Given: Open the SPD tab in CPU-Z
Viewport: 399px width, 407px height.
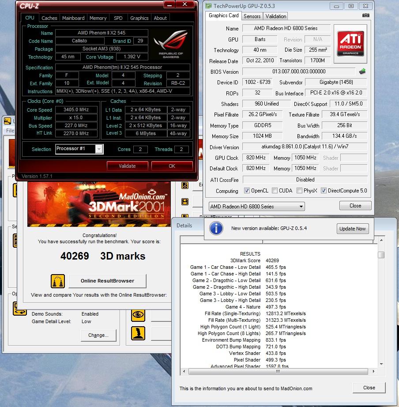Looking at the screenshot, I should coord(118,18).
